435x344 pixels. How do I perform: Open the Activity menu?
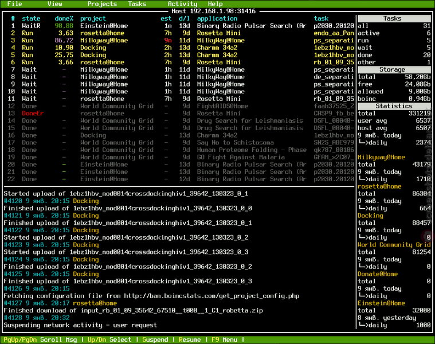182,3
